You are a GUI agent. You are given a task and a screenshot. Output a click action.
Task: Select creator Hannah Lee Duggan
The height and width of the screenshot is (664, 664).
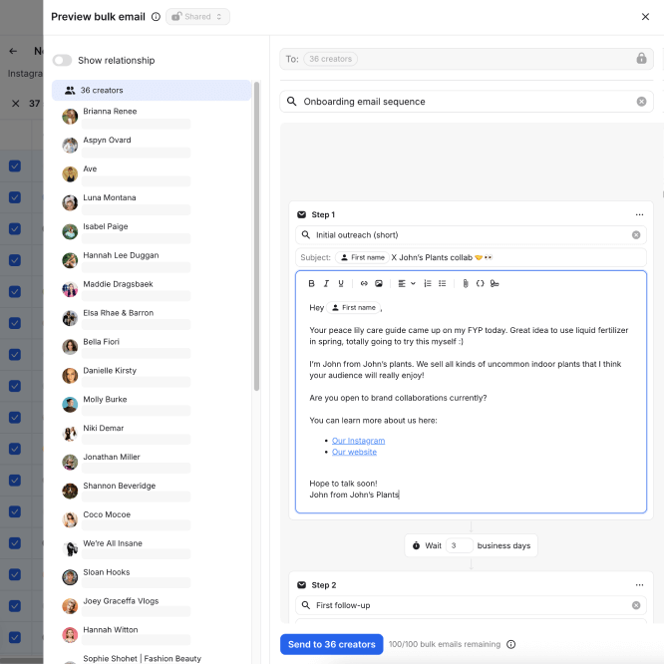152,260
